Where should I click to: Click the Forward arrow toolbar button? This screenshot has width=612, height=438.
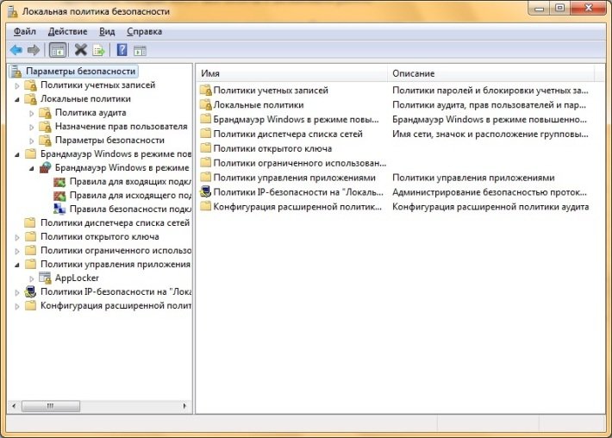34,50
